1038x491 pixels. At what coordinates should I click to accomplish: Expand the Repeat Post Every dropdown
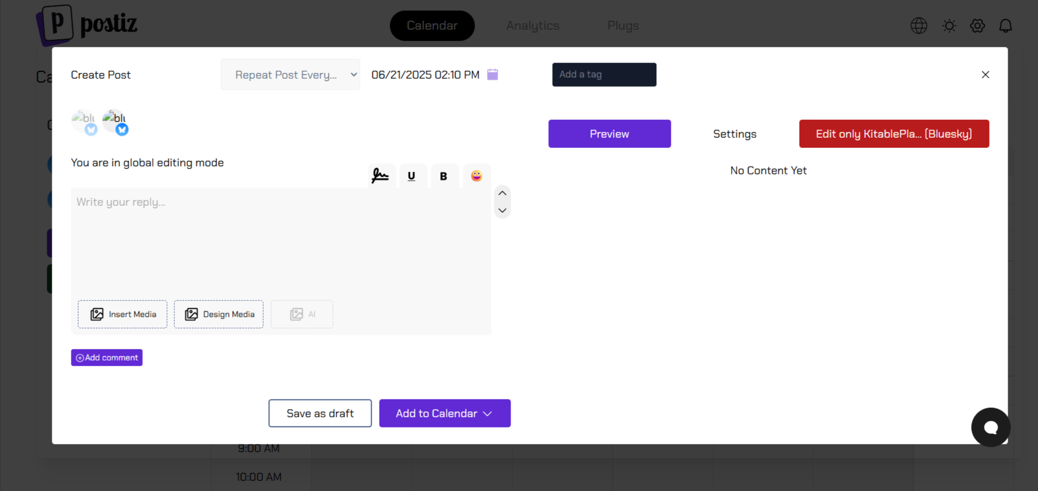290,75
